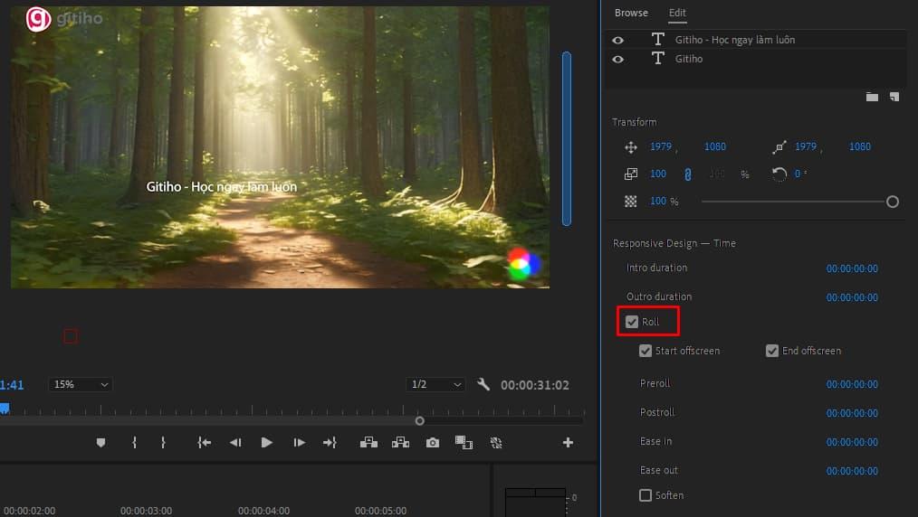Open the 1/2 playback resolution dropdown
This screenshot has height=517, width=918.
tap(435, 384)
